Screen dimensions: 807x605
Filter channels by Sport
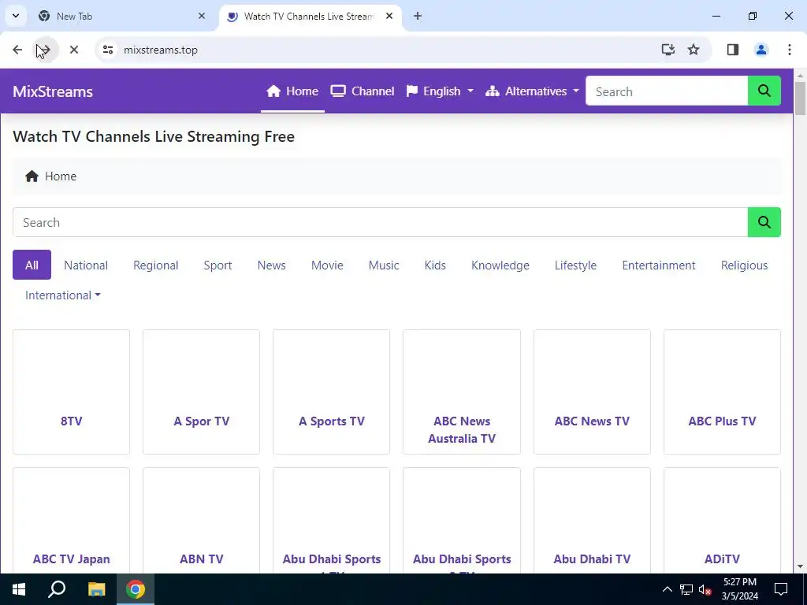[218, 265]
